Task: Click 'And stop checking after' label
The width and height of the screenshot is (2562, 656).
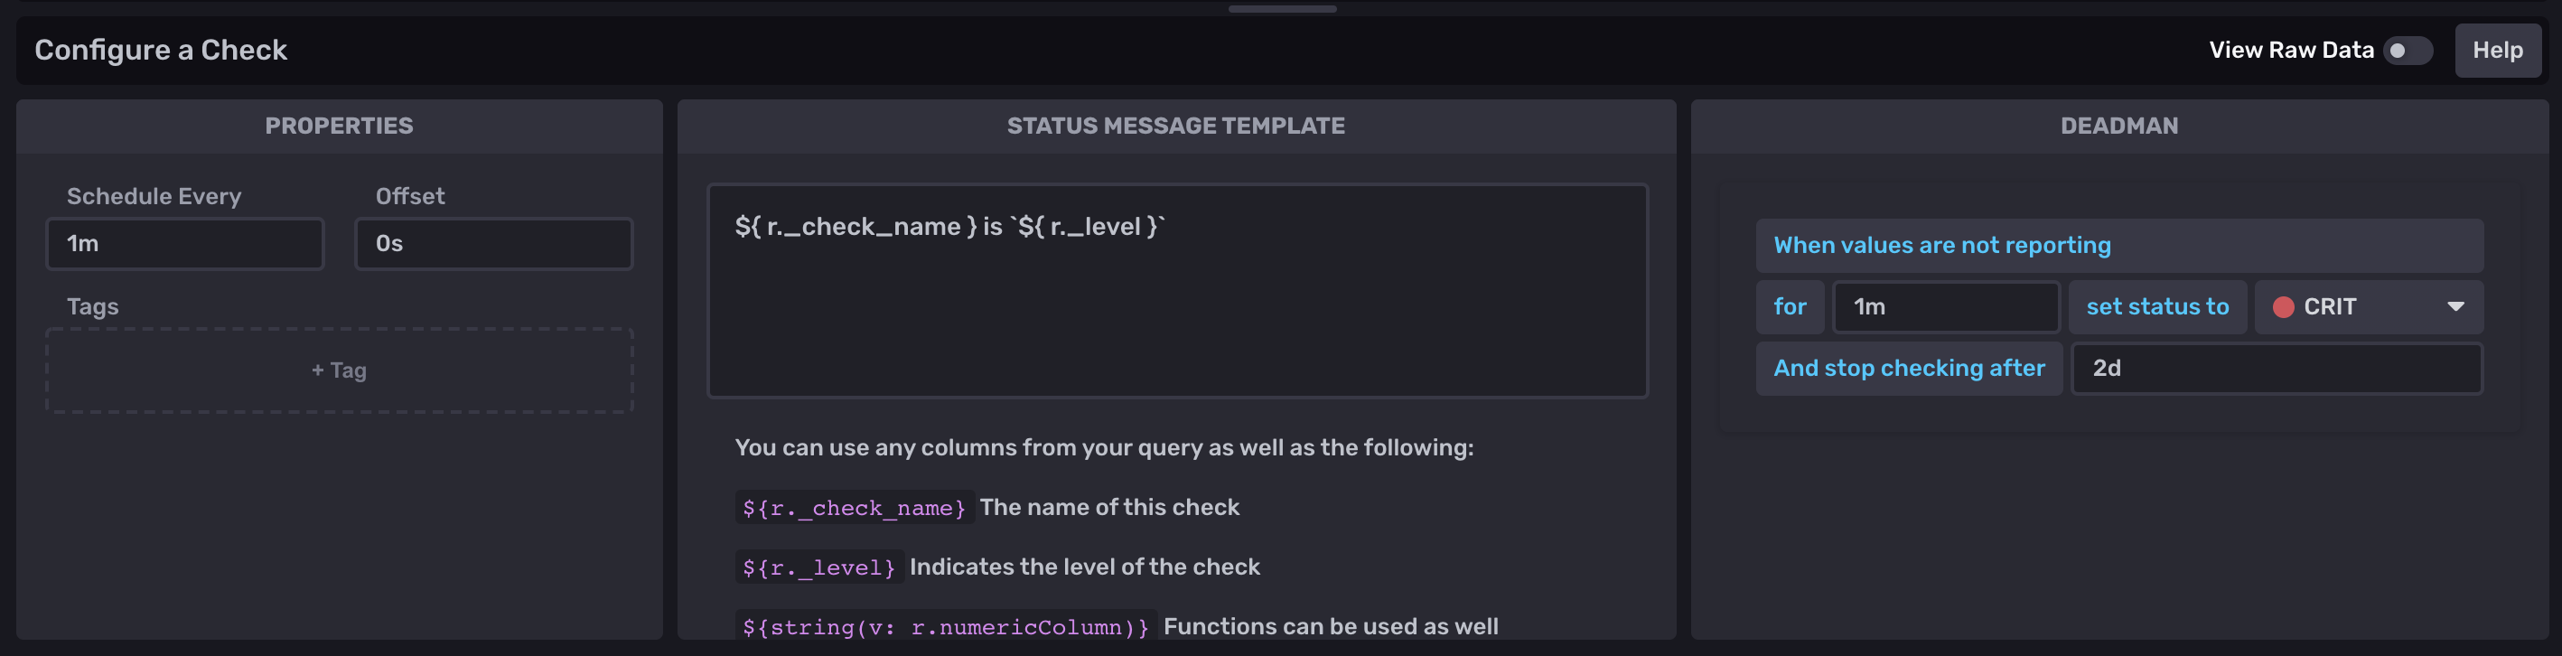Action: [1909, 369]
